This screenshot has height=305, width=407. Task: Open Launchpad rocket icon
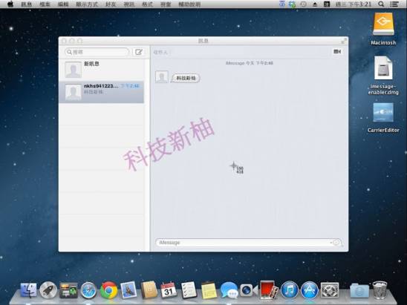(x=48, y=290)
